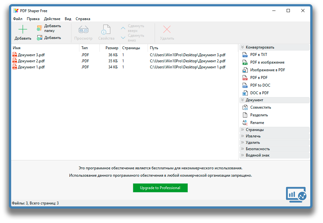The image size is (323, 223).
Task: Click size value 34 КБ
Action: click(x=113, y=67)
